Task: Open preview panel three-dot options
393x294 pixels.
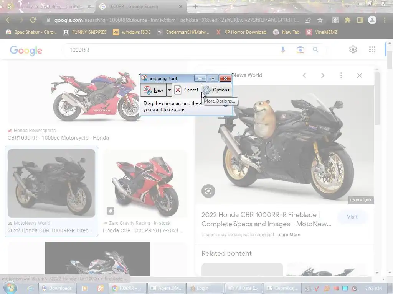Action: click(341, 75)
